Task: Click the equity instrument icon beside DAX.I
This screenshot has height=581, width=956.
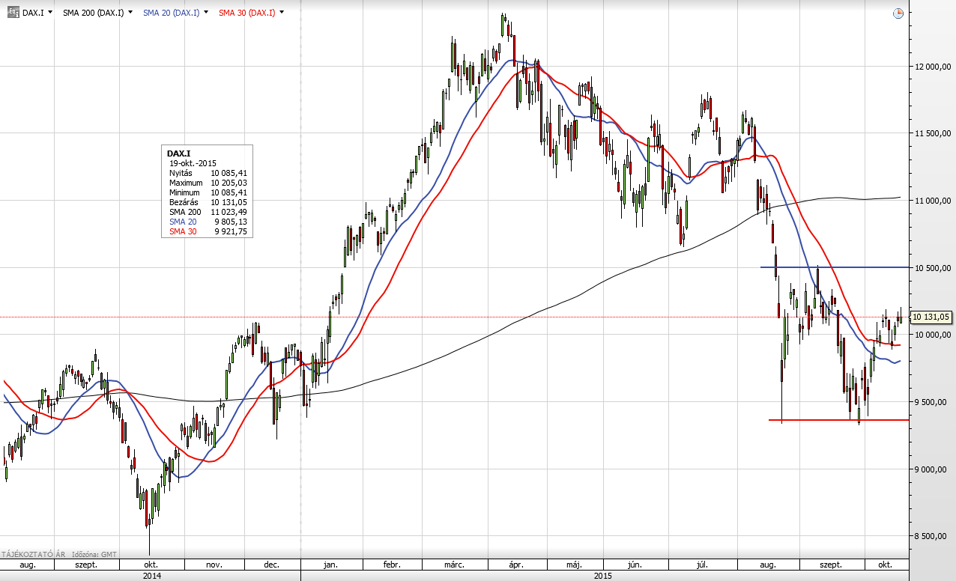Action: pos(13,13)
